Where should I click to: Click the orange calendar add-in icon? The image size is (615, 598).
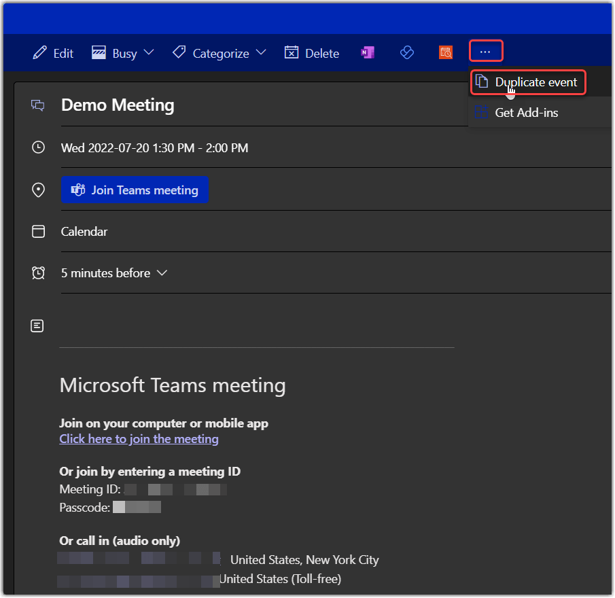tap(446, 53)
